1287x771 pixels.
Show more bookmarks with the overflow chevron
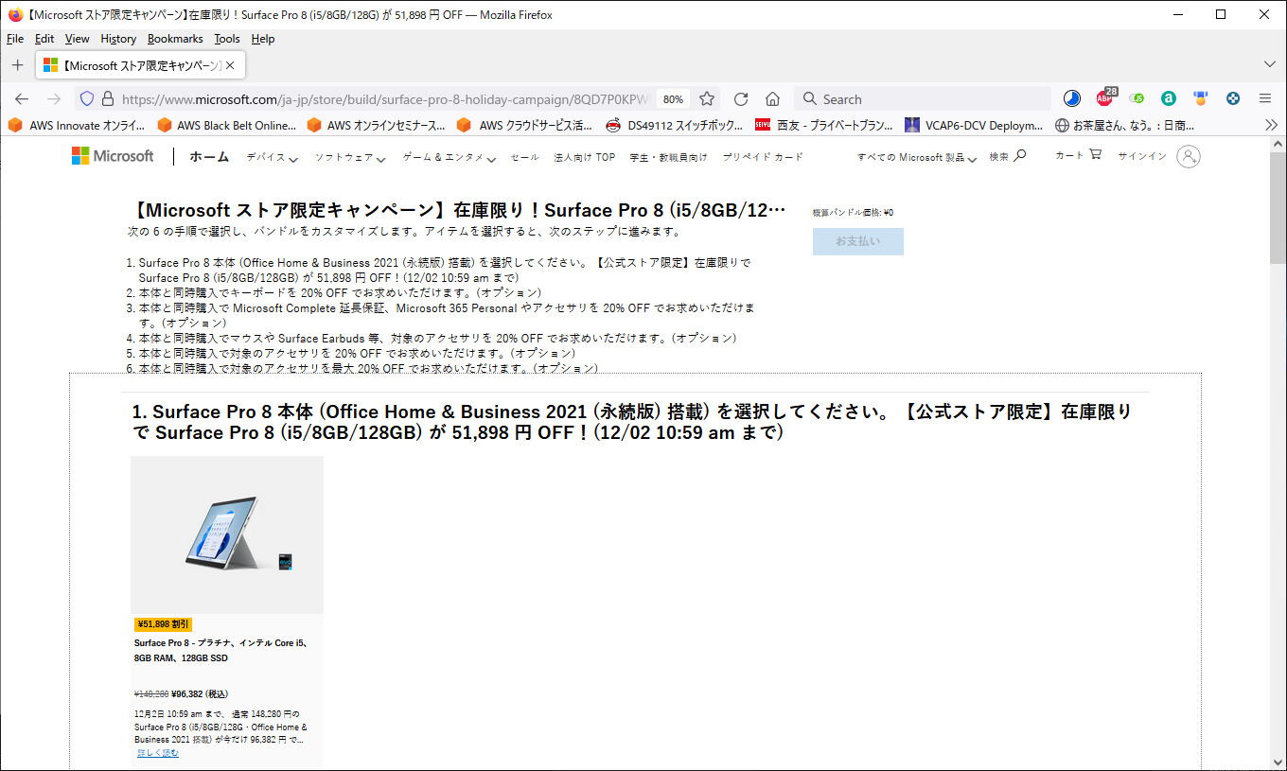click(x=1270, y=125)
